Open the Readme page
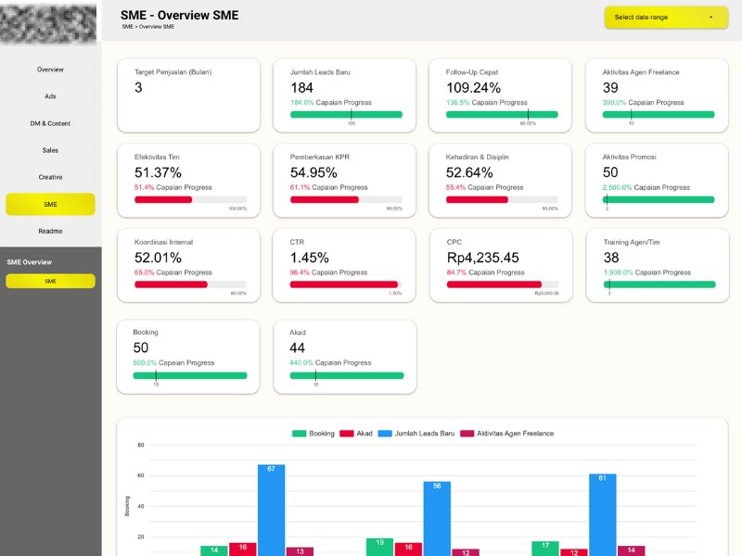The image size is (742, 556). point(50,231)
